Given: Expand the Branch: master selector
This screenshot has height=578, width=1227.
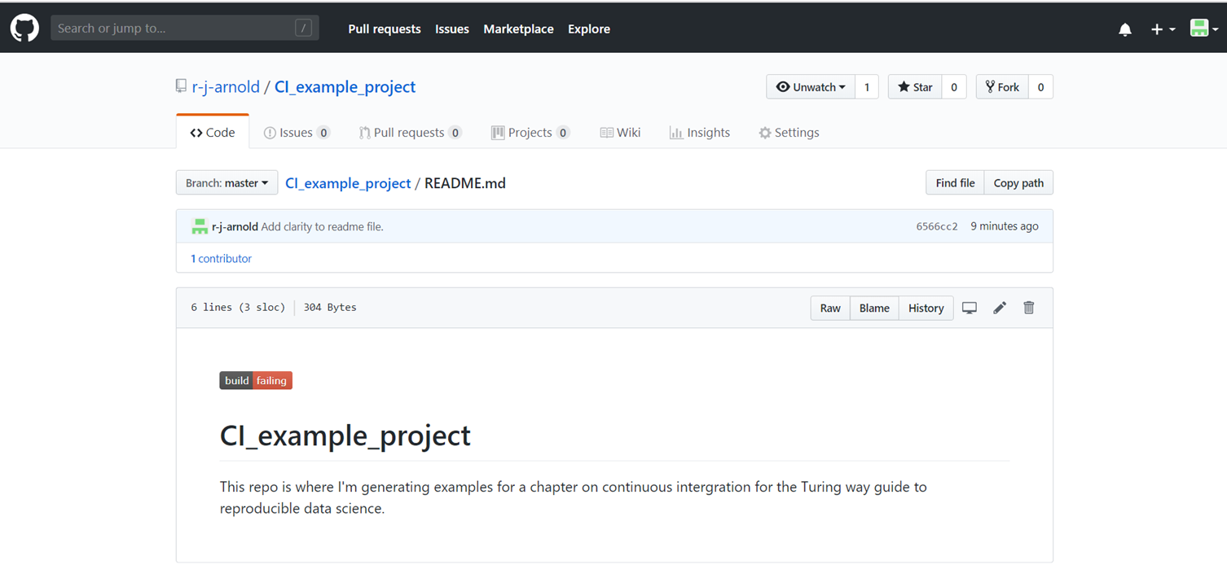Looking at the screenshot, I should click(226, 183).
